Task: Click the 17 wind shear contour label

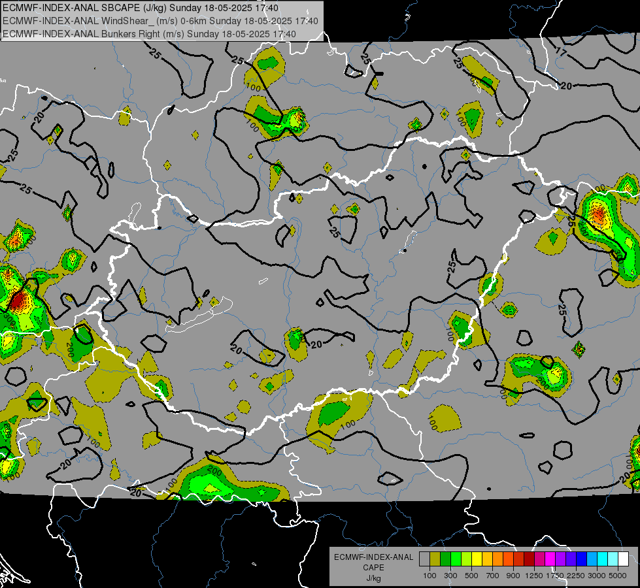Action: pyautogui.click(x=562, y=52)
